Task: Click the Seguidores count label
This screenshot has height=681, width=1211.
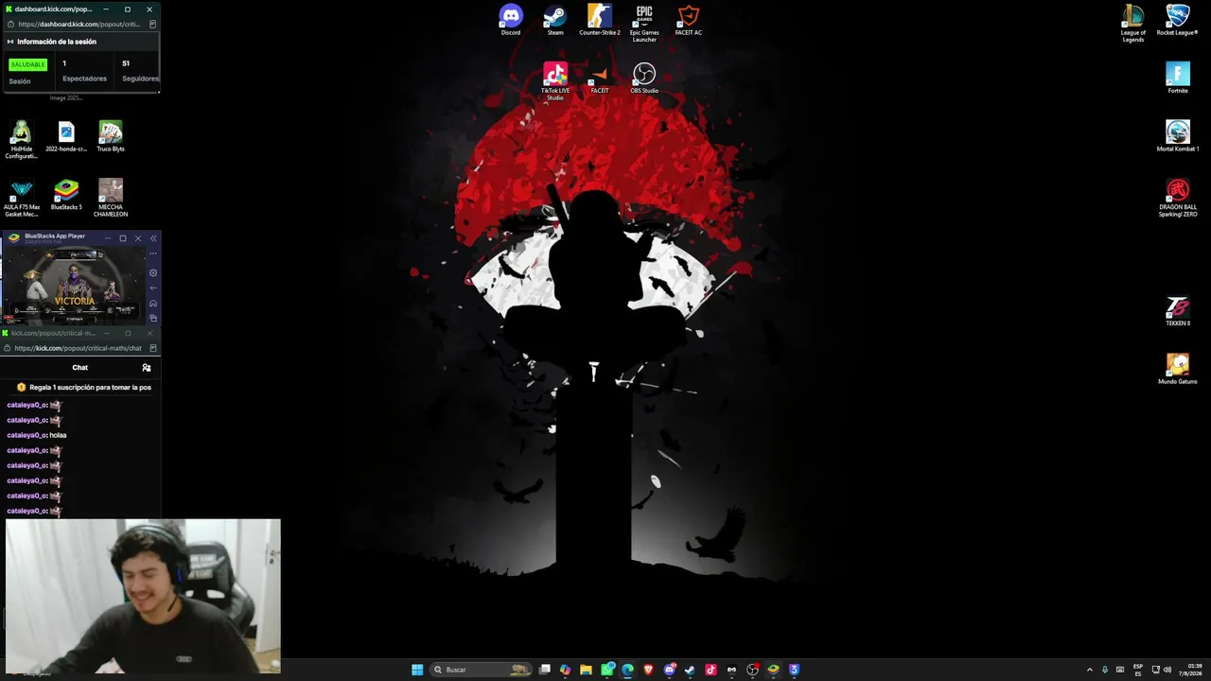Action: 140,79
